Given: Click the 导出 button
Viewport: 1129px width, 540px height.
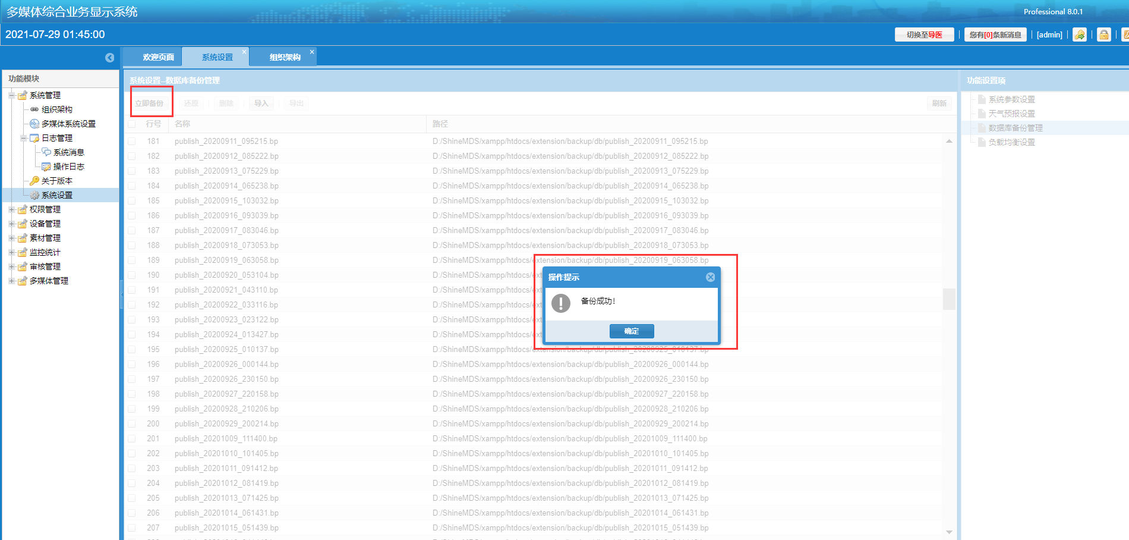Looking at the screenshot, I should click(x=297, y=103).
